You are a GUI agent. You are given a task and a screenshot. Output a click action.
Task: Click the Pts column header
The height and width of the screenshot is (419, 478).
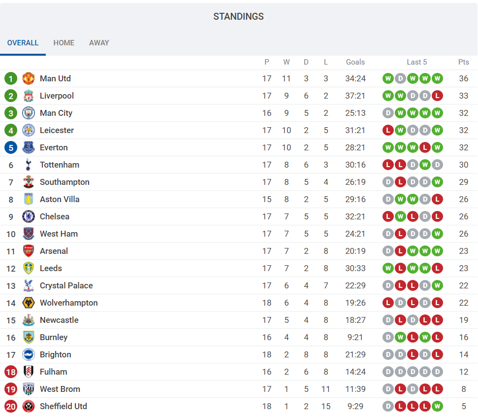[x=464, y=62]
